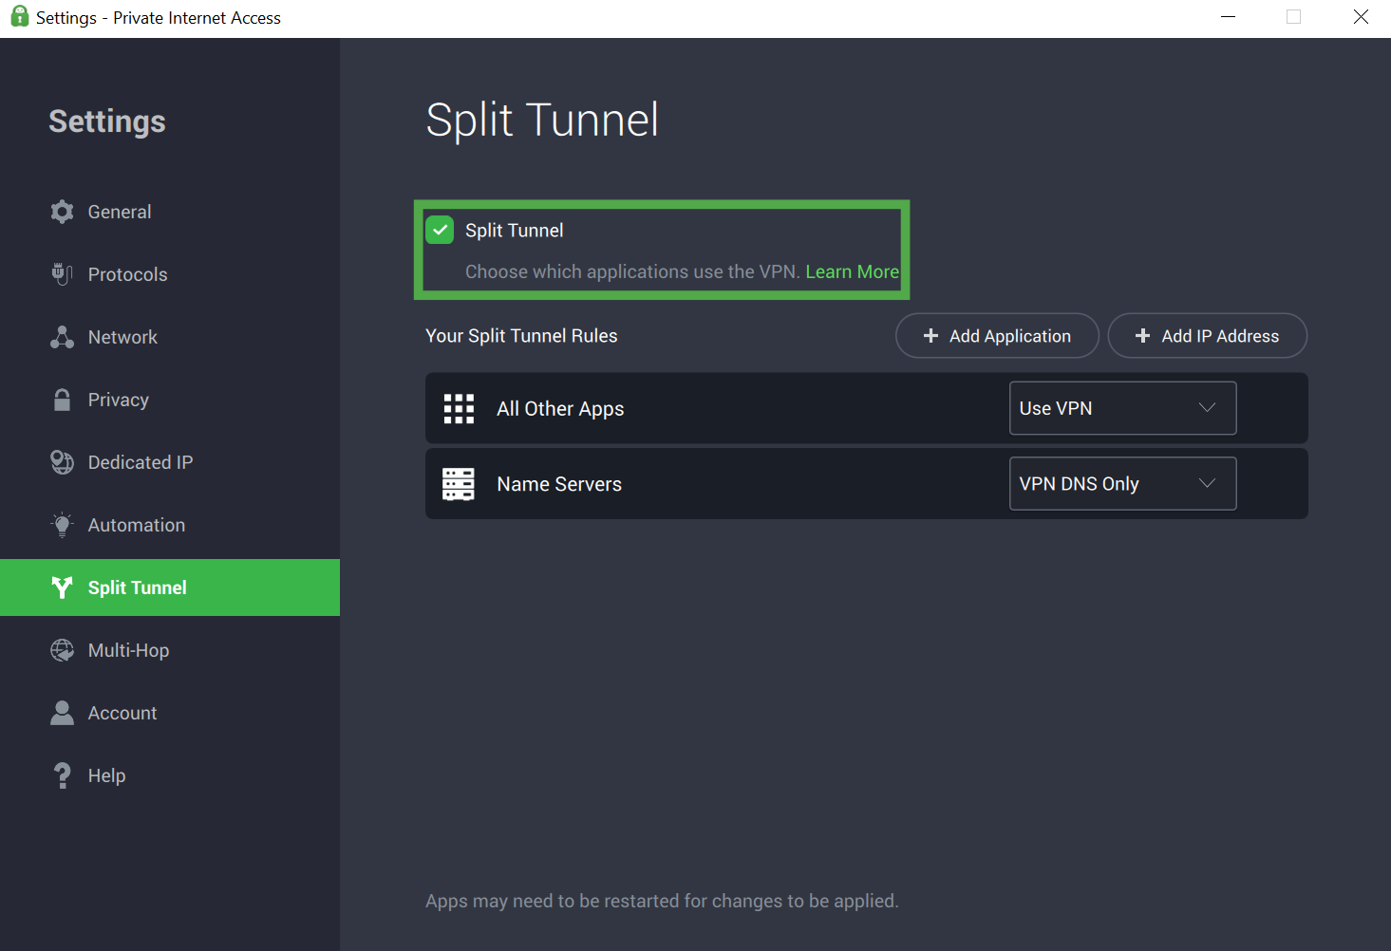The width and height of the screenshot is (1391, 951).
Task: Go to the Account settings page
Action: click(170, 713)
